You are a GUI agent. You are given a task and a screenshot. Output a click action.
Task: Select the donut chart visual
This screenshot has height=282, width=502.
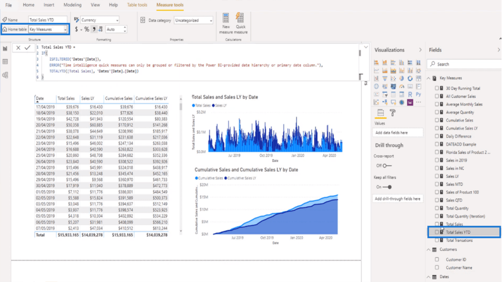coord(410,78)
